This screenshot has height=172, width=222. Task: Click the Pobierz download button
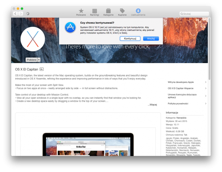[x=31, y=60]
